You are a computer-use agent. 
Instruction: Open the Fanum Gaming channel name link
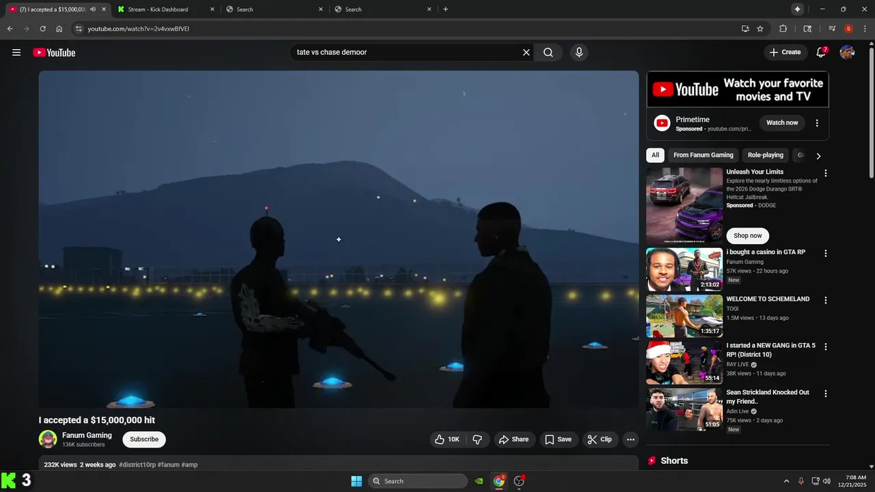(x=87, y=435)
